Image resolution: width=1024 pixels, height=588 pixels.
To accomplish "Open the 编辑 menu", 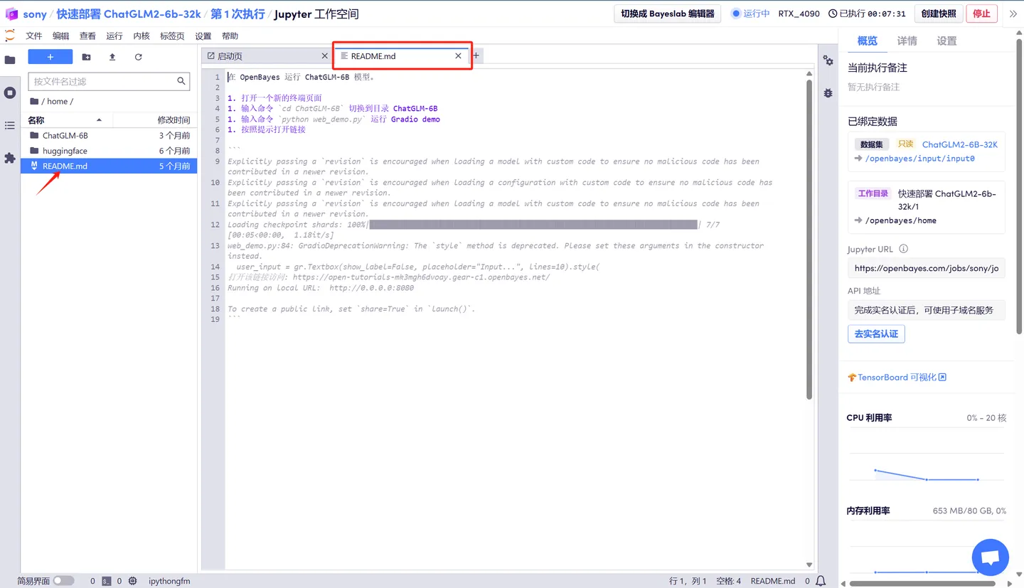I will pos(61,36).
